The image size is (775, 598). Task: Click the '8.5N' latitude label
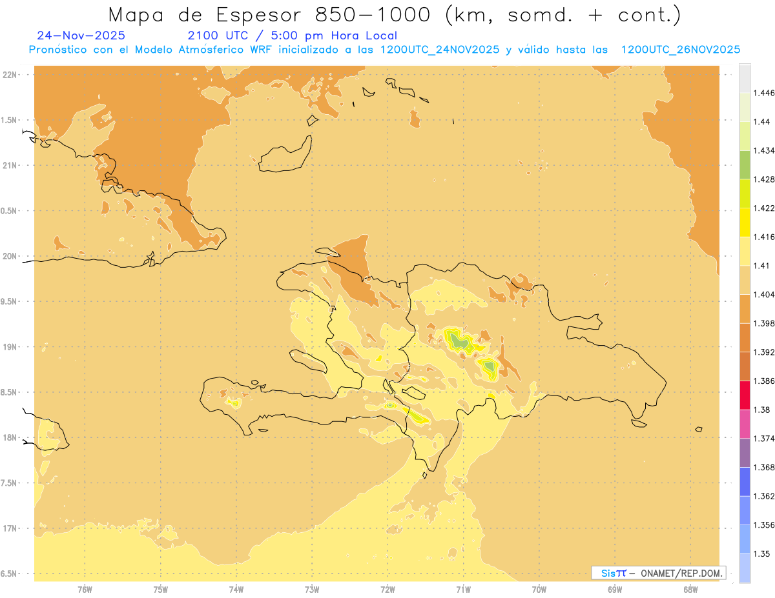click(x=8, y=392)
